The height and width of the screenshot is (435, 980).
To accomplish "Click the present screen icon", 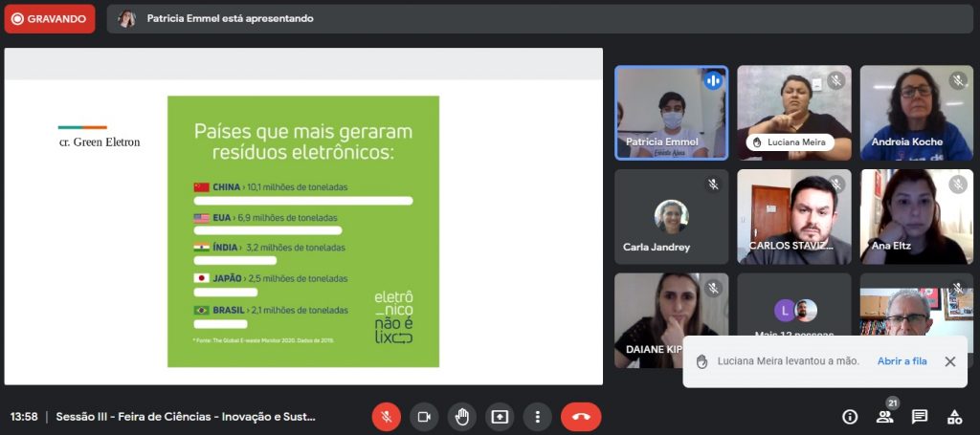I will tap(500, 417).
